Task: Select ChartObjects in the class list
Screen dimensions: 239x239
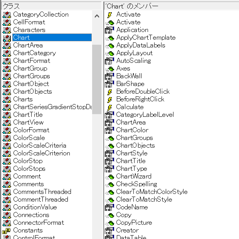Action: (x=32, y=91)
